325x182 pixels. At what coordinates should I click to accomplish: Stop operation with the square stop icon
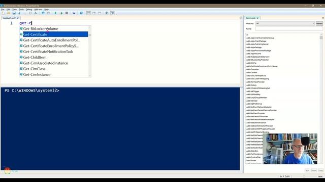(x=67, y=13)
